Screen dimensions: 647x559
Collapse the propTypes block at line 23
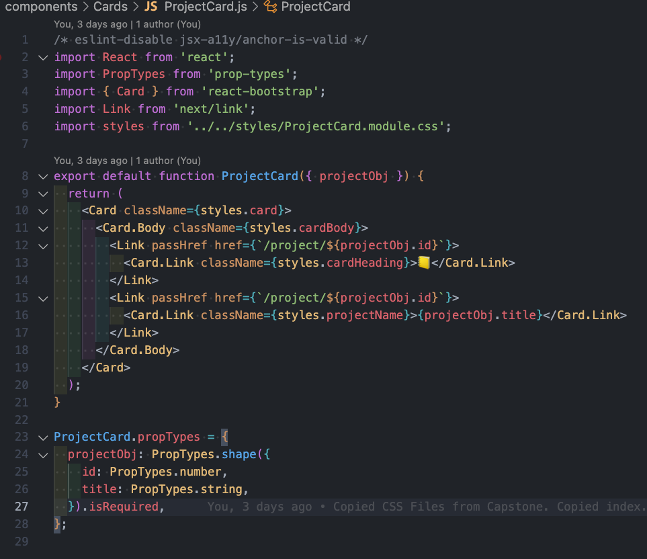click(42, 437)
